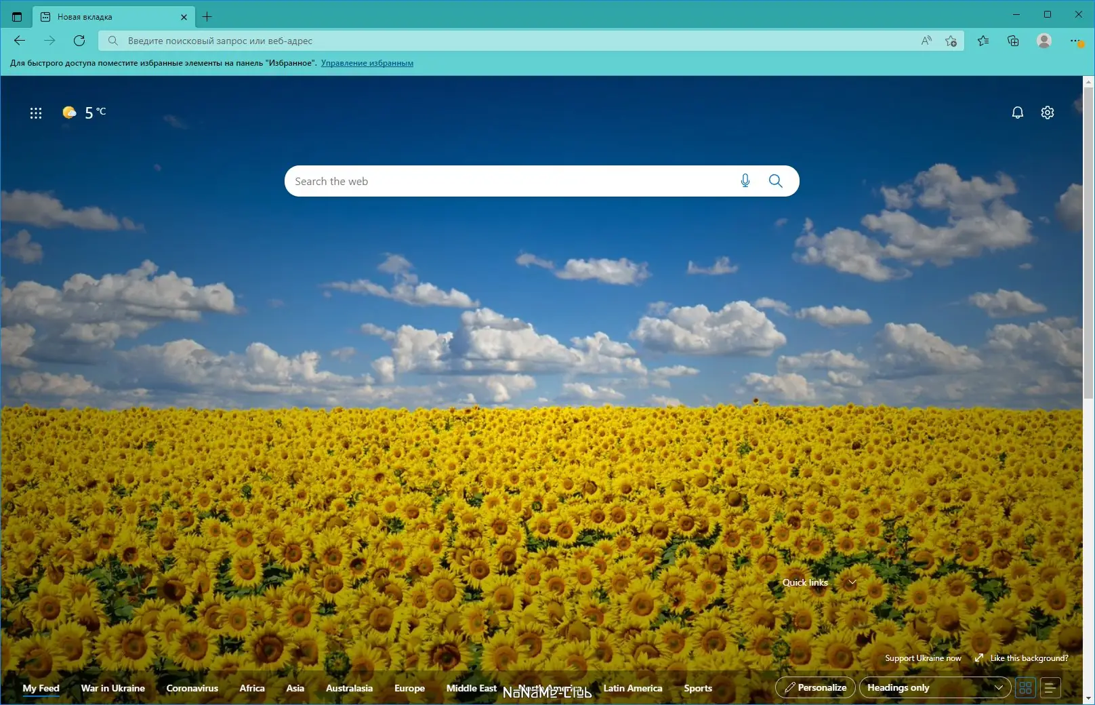Viewport: 1095px width, 705px height.
Task: Expand the background image info arrow icon
Action: pos(979,658)
